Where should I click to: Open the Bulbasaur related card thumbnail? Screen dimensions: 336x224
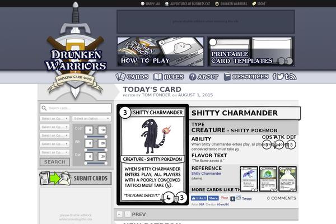[x=268, y=179]
